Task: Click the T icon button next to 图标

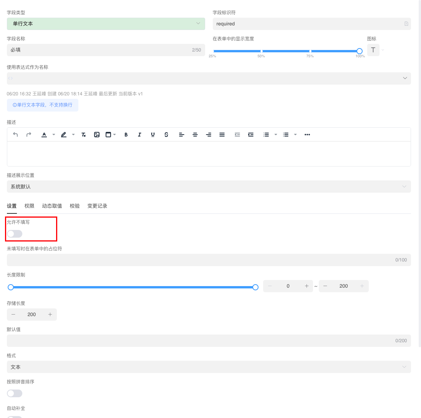Action: (x=373, y=50)
